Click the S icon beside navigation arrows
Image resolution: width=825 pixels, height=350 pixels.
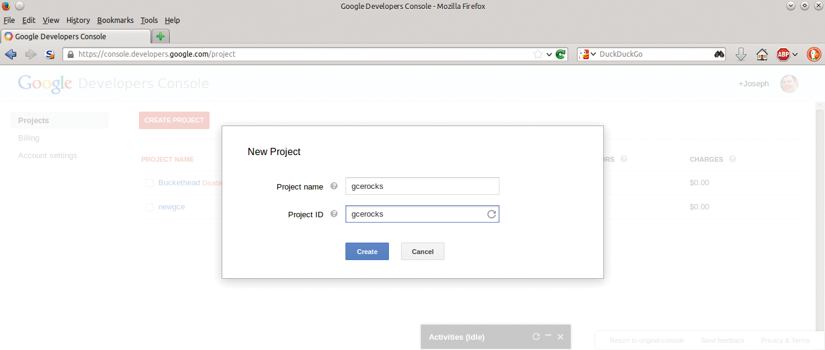(51, 54)
